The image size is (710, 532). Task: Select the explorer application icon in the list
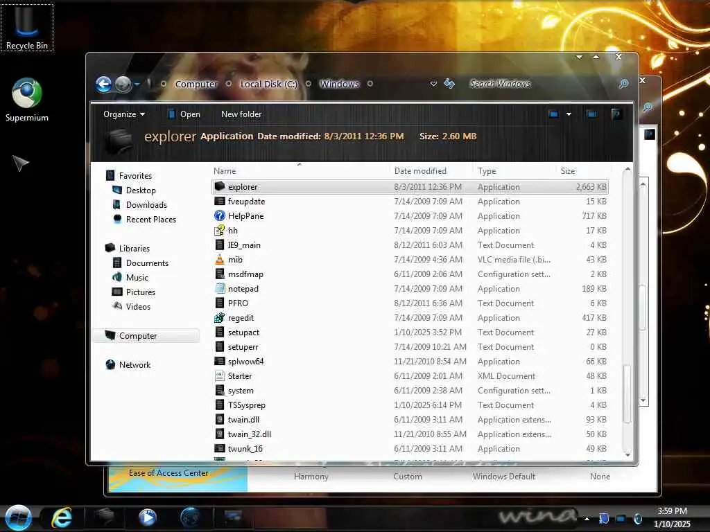coord(220,186)
